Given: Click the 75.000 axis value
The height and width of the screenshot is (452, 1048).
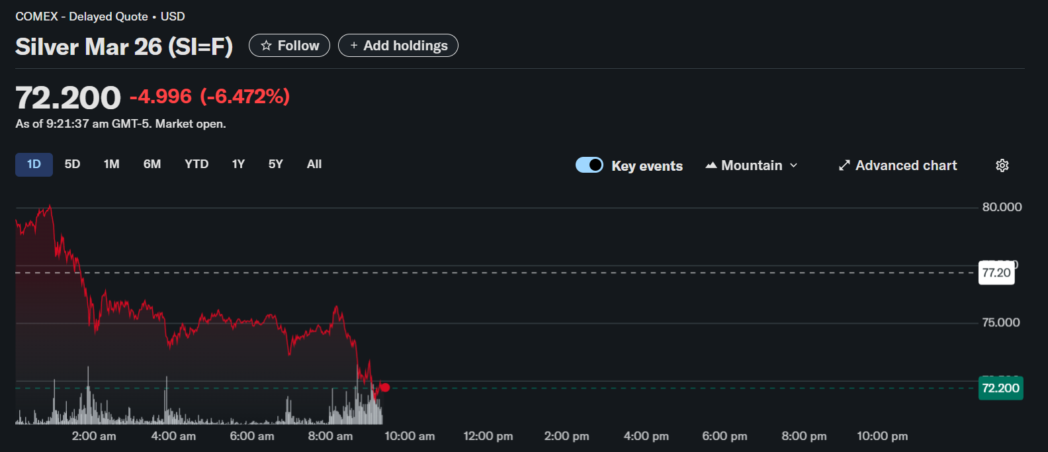Looking at the screenshot, I should pos(1001,323).
